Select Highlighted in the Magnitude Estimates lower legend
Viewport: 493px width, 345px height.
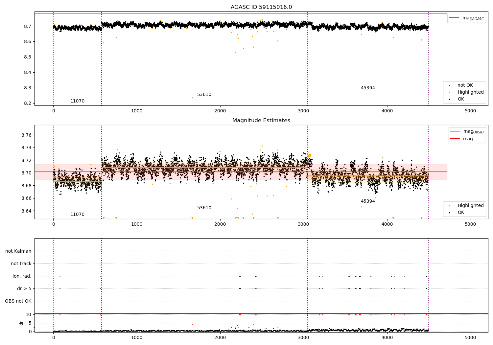(x=466, y=206)
